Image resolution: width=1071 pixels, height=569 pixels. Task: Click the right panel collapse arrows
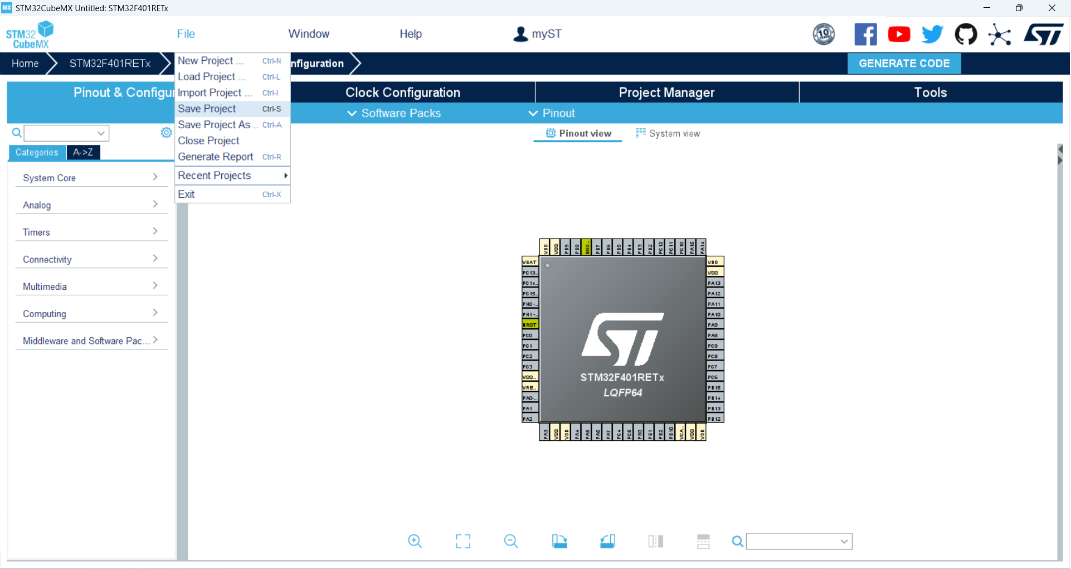pyautogui.click(x=1060, y=155)
